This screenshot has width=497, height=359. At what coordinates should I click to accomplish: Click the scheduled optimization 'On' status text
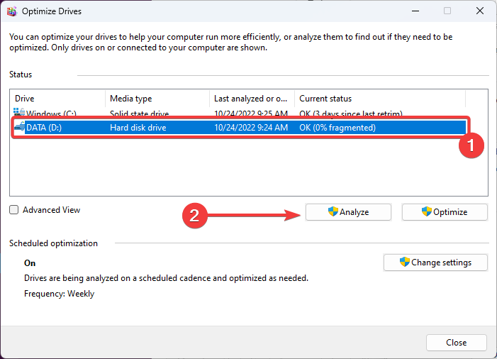click(30, 263)
